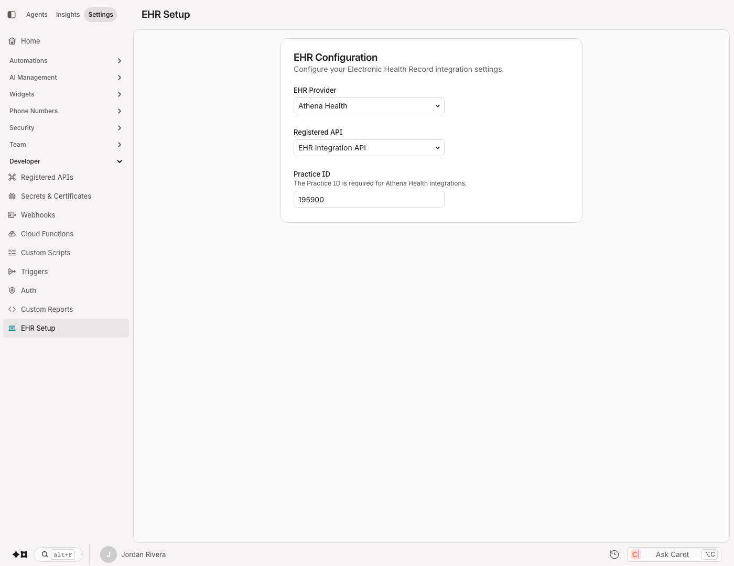734x566 pixels.
Task: Open the Auth page
Action: click(x=66, y=290)
